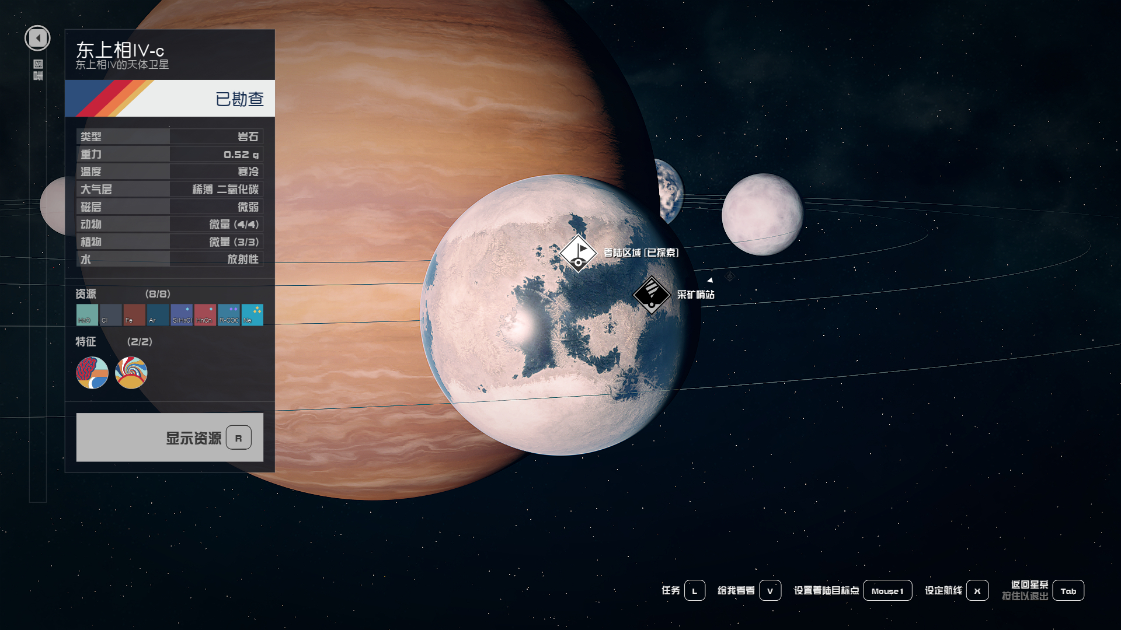The width and height of the screenshot is (1121, 630).
Task: Open the coral-patterned planet trait icon
Action: [92, 373]
